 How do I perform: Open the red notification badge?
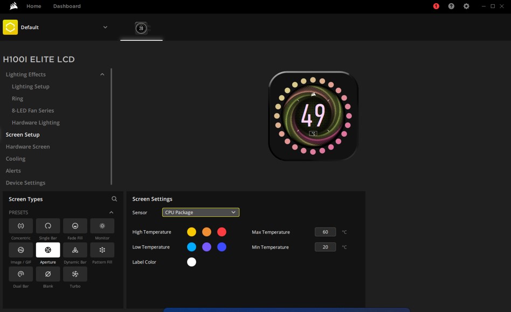[436, 6]
